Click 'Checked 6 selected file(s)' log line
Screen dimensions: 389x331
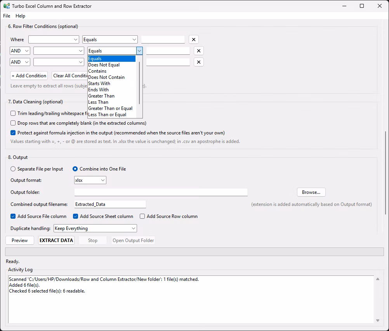click(47, 291)
